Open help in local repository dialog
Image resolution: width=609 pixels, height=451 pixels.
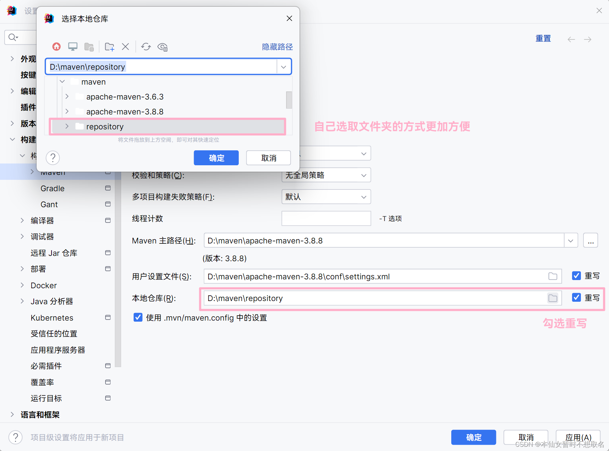pyautogui.click(x=53, y=158)
